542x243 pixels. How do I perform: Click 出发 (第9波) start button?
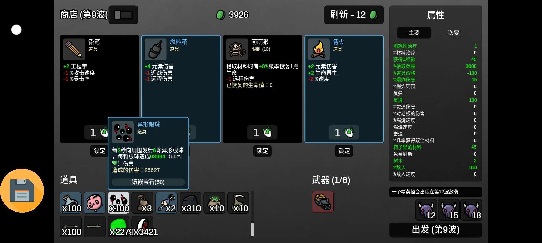[436, 230]
